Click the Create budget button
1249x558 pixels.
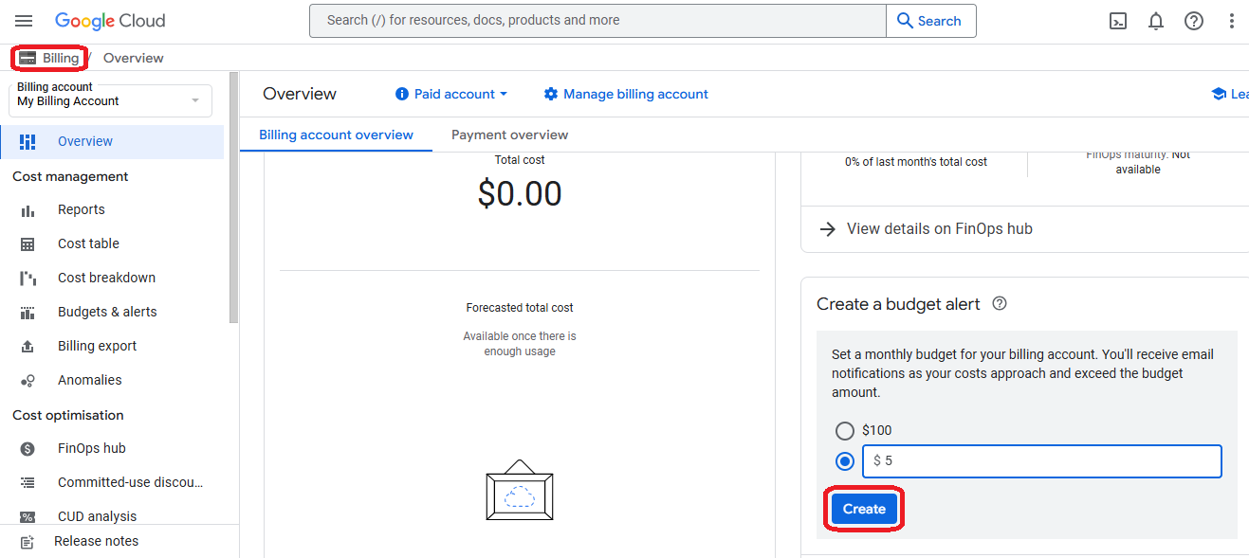point(864,509)
